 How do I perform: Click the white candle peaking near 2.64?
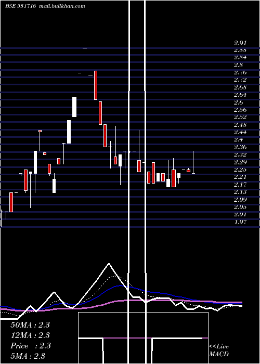pos(74,107)
